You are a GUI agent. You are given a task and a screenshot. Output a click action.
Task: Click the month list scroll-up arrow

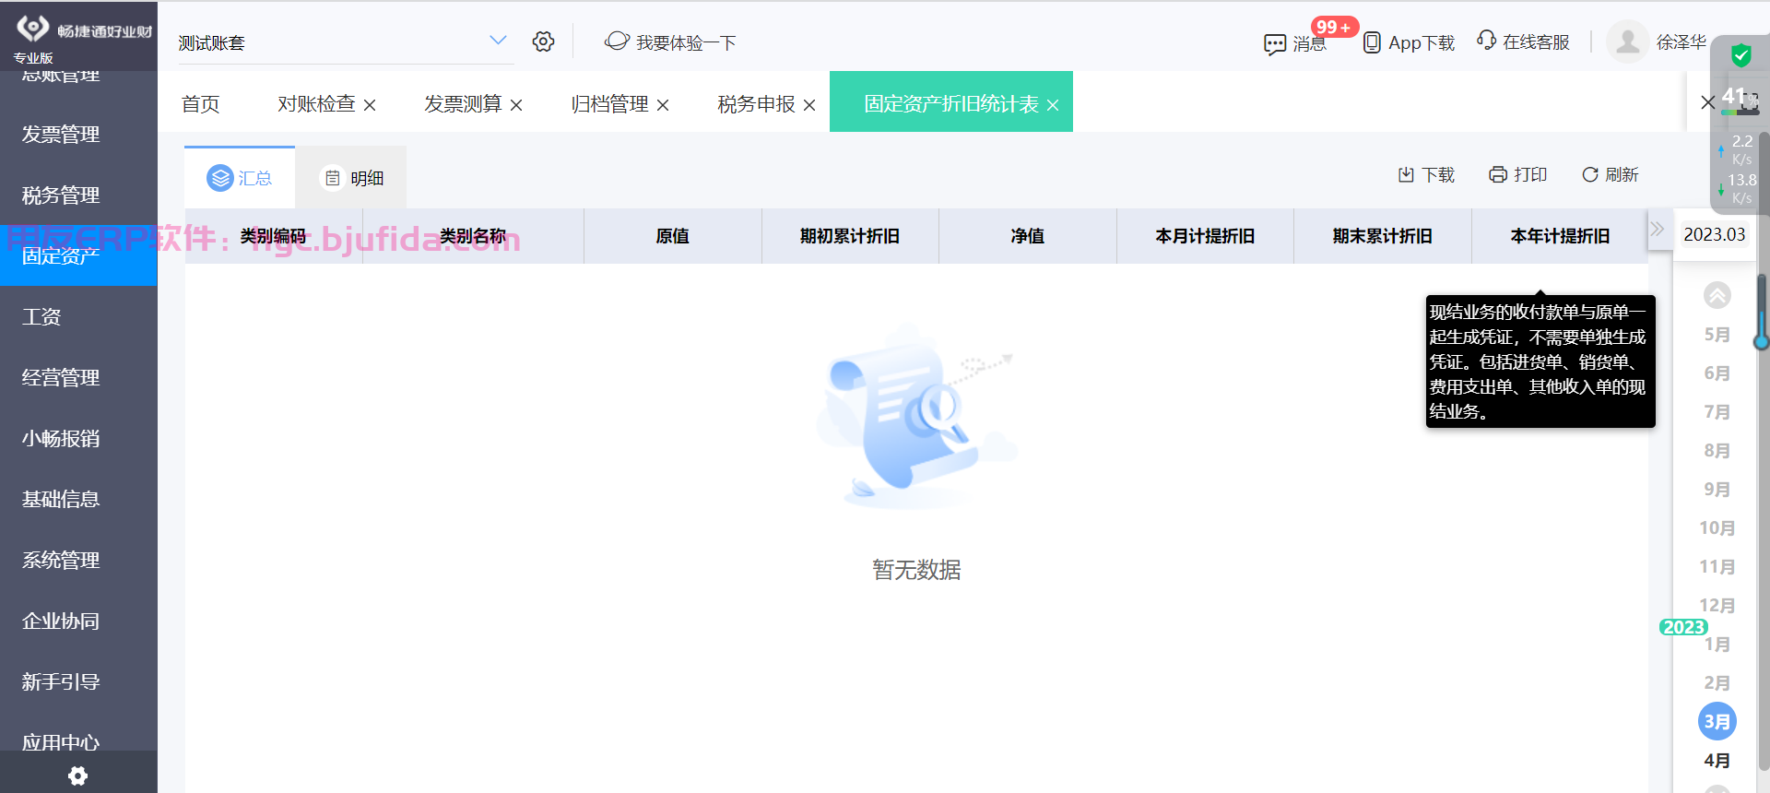point(1717,295)
